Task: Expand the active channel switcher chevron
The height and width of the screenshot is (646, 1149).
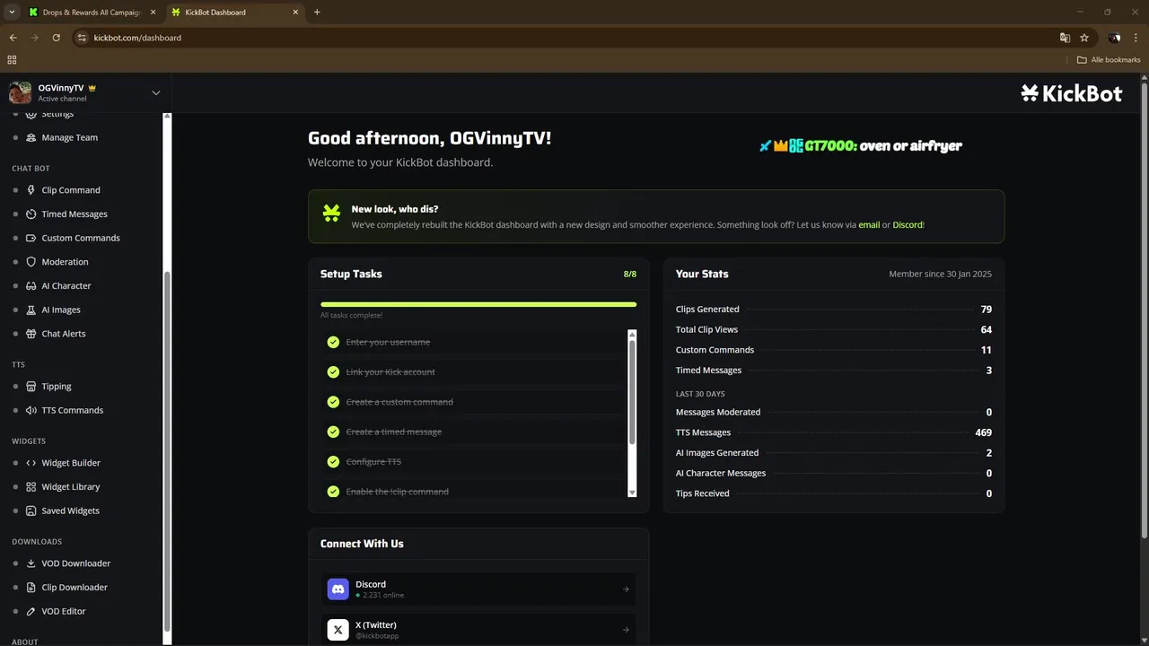Action: click(156, 92)
